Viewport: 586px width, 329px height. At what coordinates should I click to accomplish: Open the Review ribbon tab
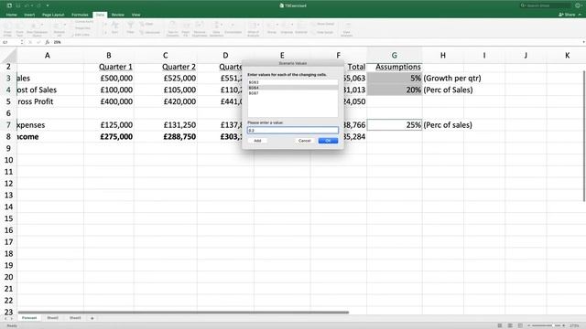118,15
